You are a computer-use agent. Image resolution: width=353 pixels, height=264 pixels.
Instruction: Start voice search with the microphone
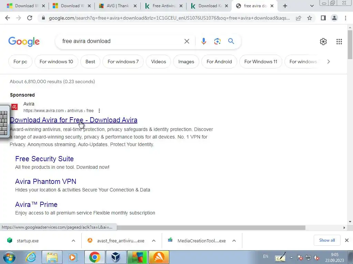coord(203,41)
